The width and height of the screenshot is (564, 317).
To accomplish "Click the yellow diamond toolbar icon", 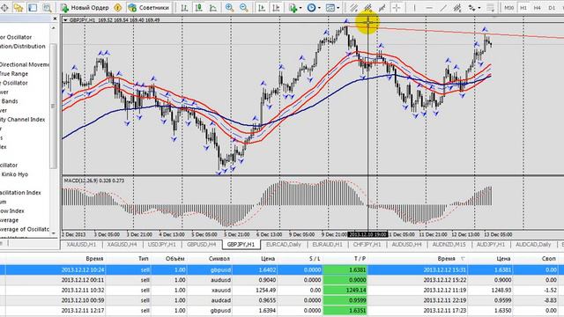I will (117, 8).
